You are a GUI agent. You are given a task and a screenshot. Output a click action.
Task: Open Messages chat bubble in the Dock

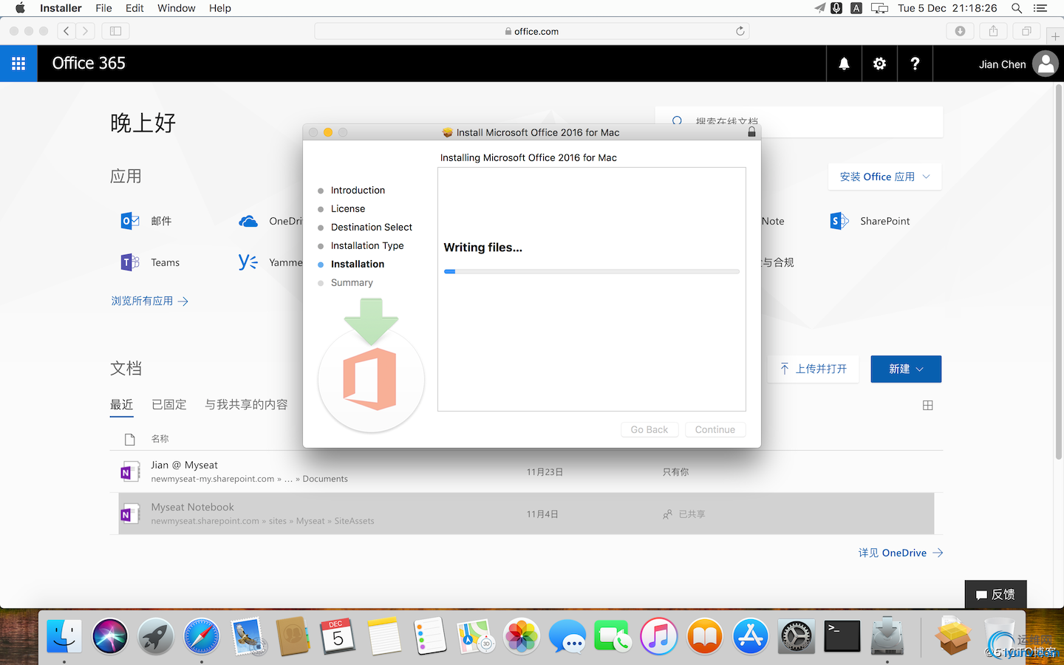[x=567, y=636]
